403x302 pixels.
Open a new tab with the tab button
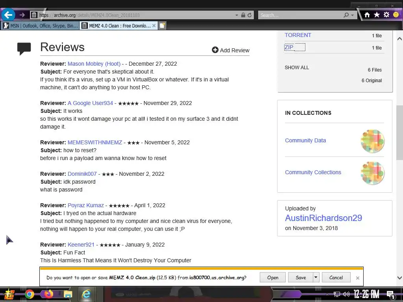[x=163, y=26]
